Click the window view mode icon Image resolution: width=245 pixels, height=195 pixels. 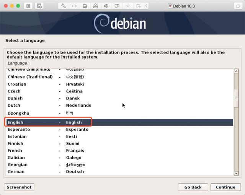238,6
